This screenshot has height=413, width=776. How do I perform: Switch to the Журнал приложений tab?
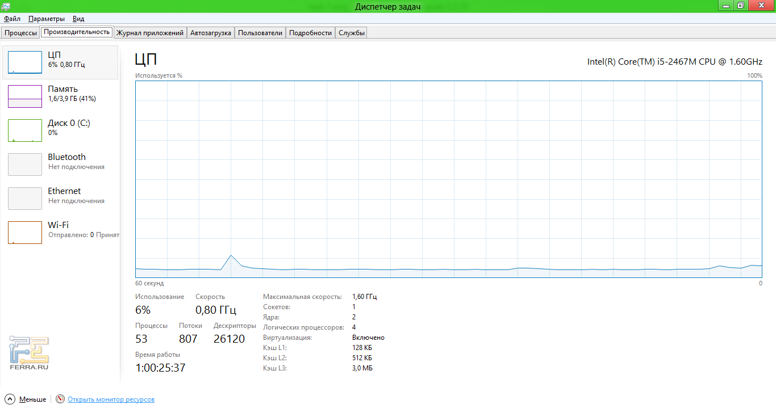[x=150, y=33]
